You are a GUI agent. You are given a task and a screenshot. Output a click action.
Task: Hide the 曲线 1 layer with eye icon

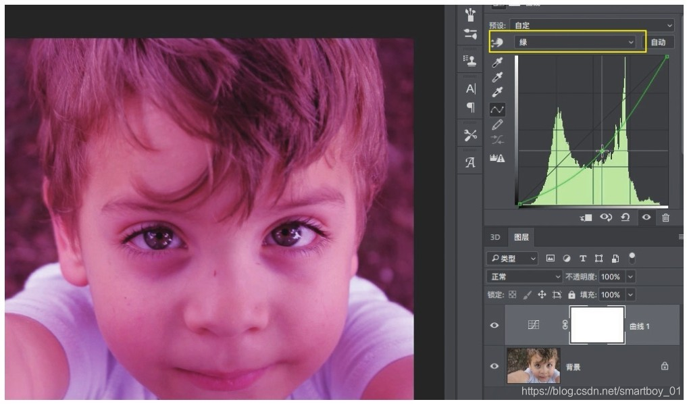(x=494, y=325)
